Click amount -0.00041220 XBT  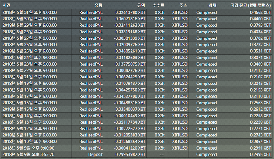point(130,148)
